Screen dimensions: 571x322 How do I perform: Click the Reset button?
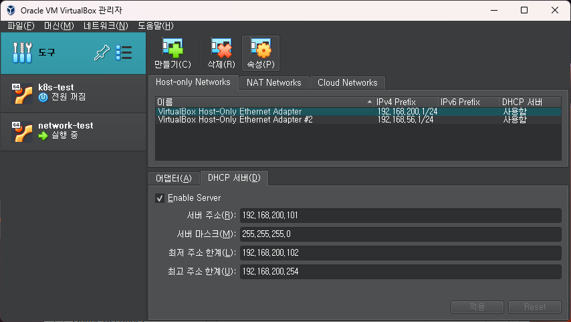(535, 307)
